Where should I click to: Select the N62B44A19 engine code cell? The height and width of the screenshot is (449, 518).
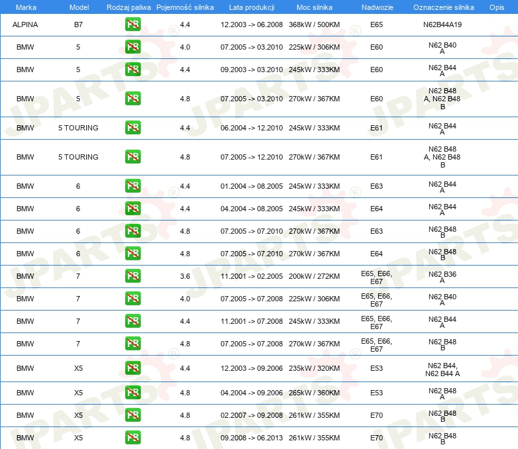point(442,25)
